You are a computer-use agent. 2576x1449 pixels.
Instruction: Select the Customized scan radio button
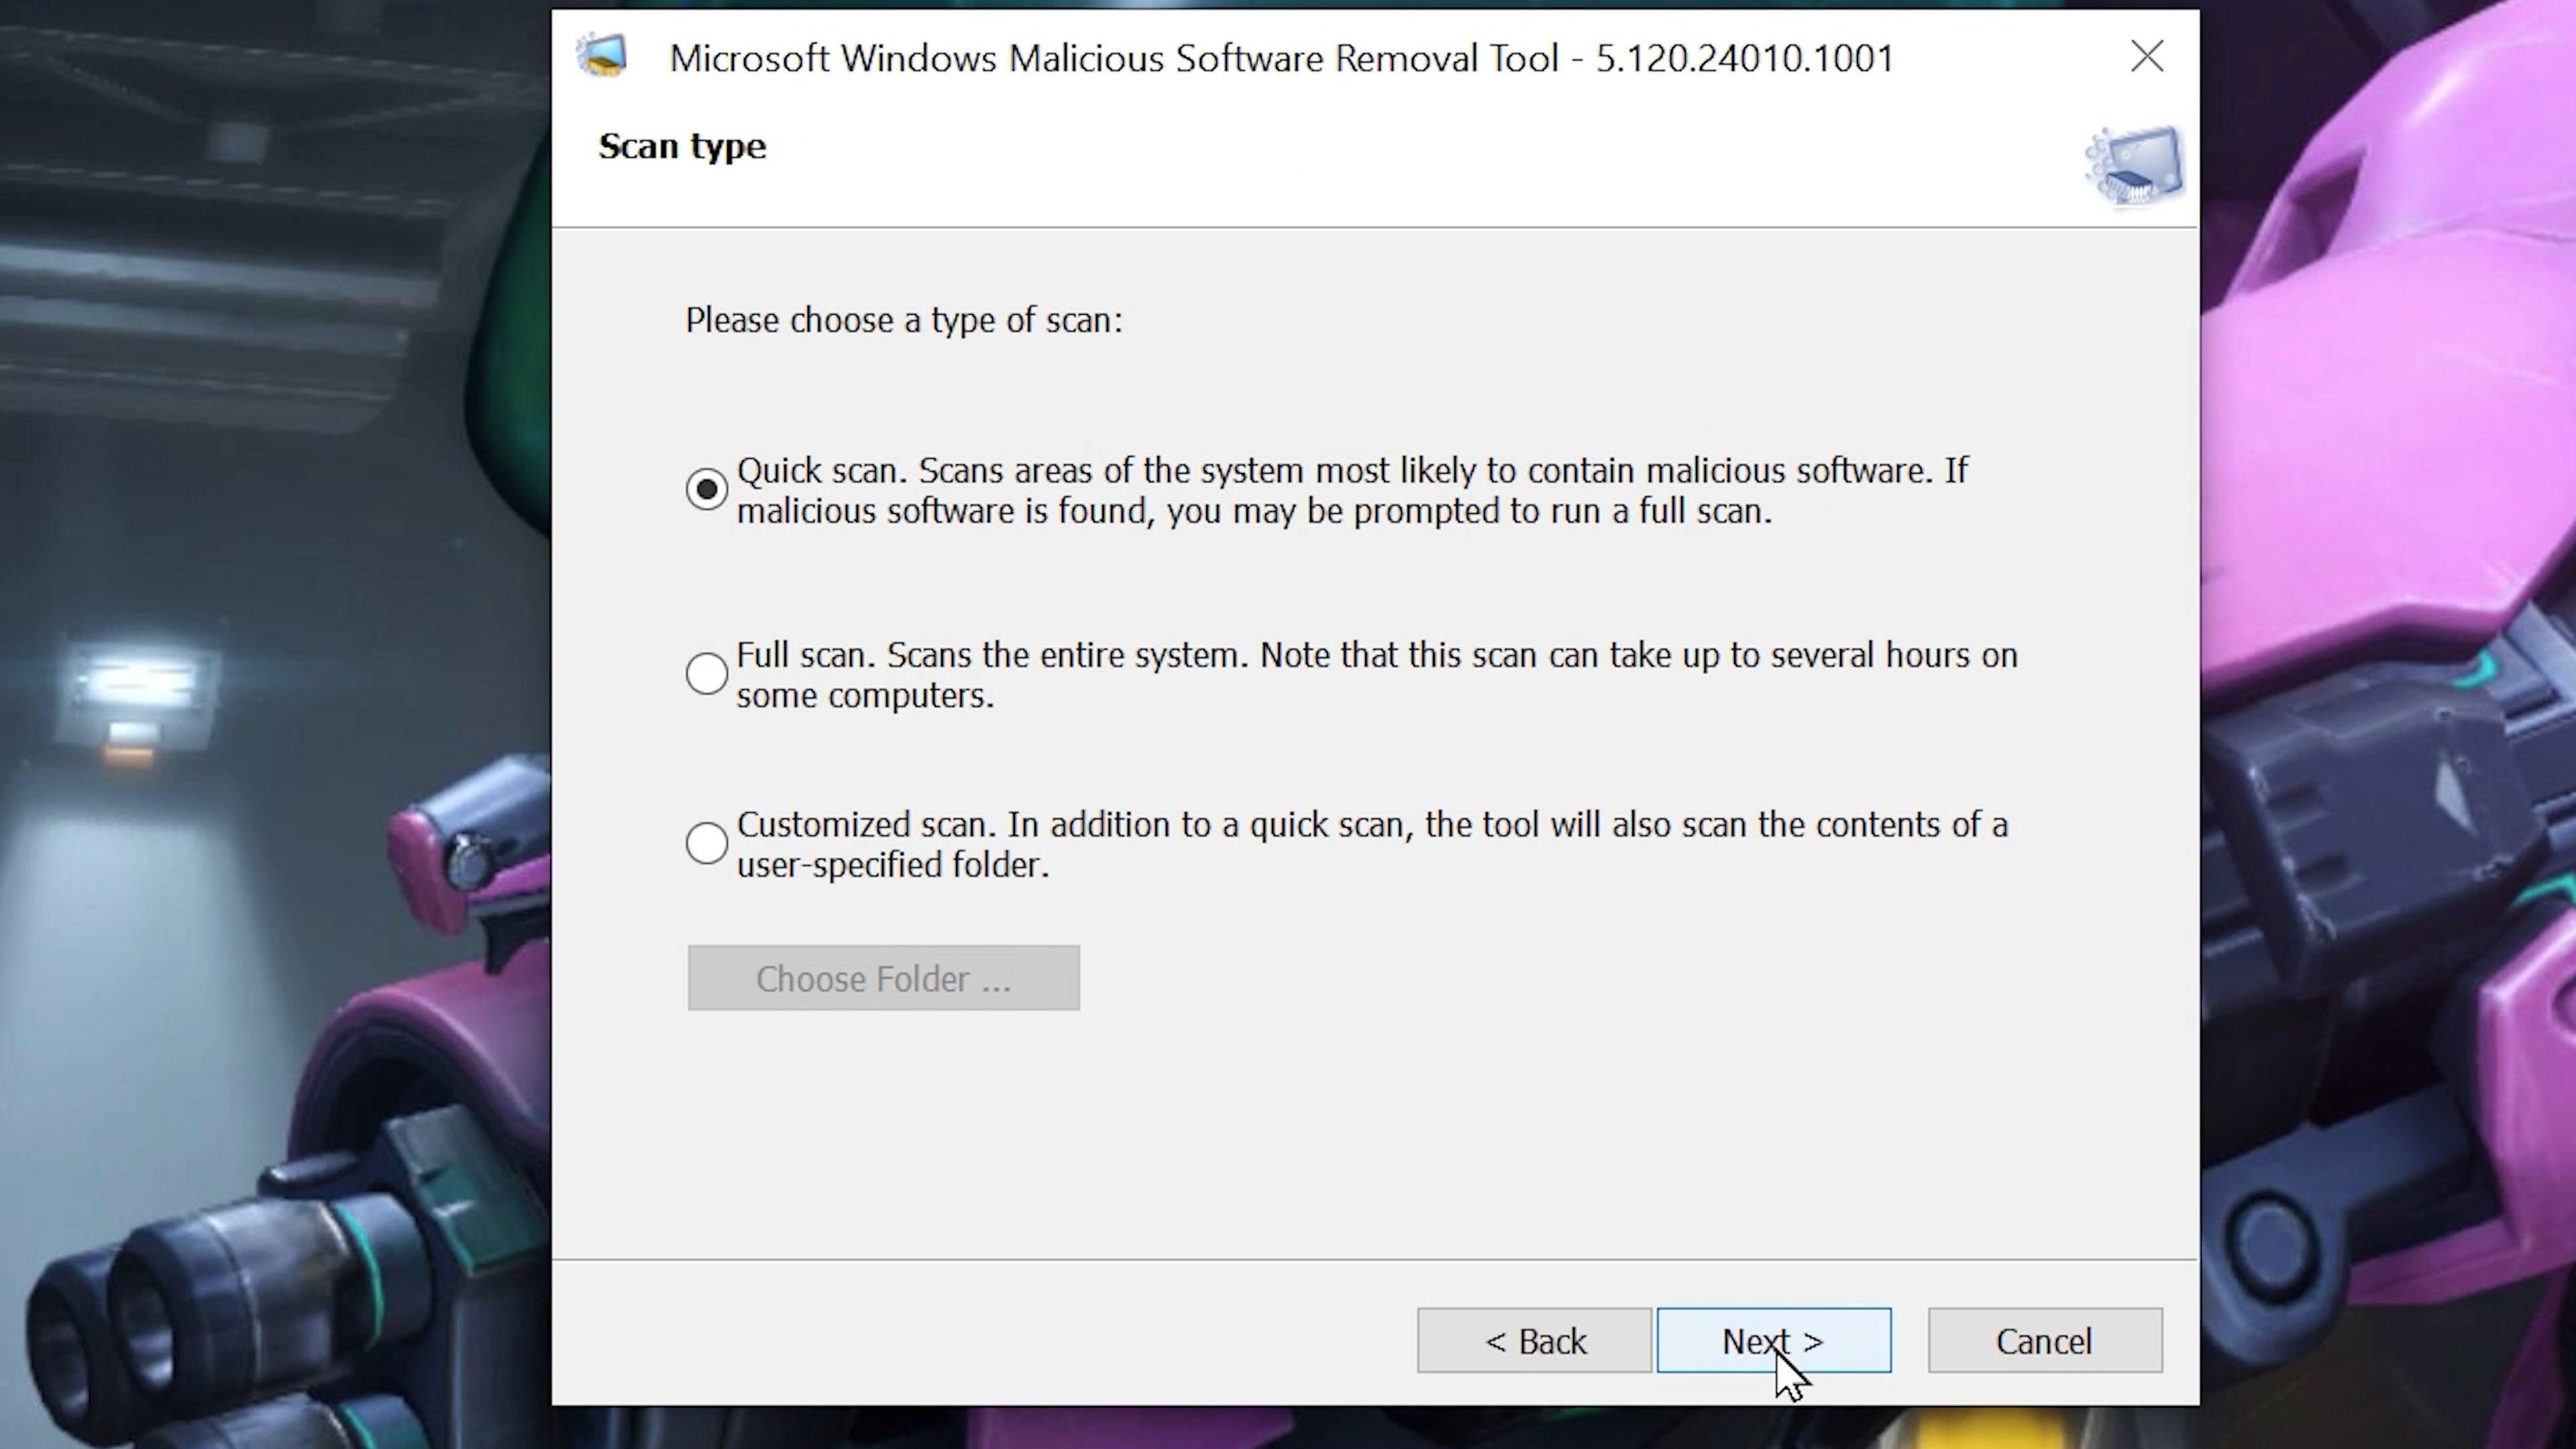pos(706,843)
